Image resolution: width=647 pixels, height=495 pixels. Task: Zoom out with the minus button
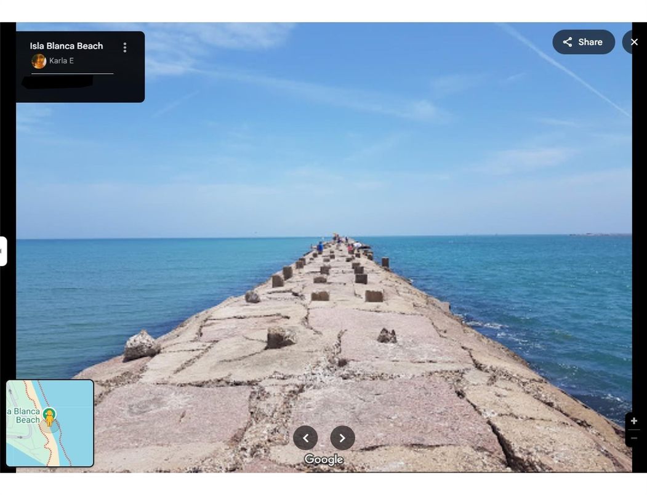634,438
